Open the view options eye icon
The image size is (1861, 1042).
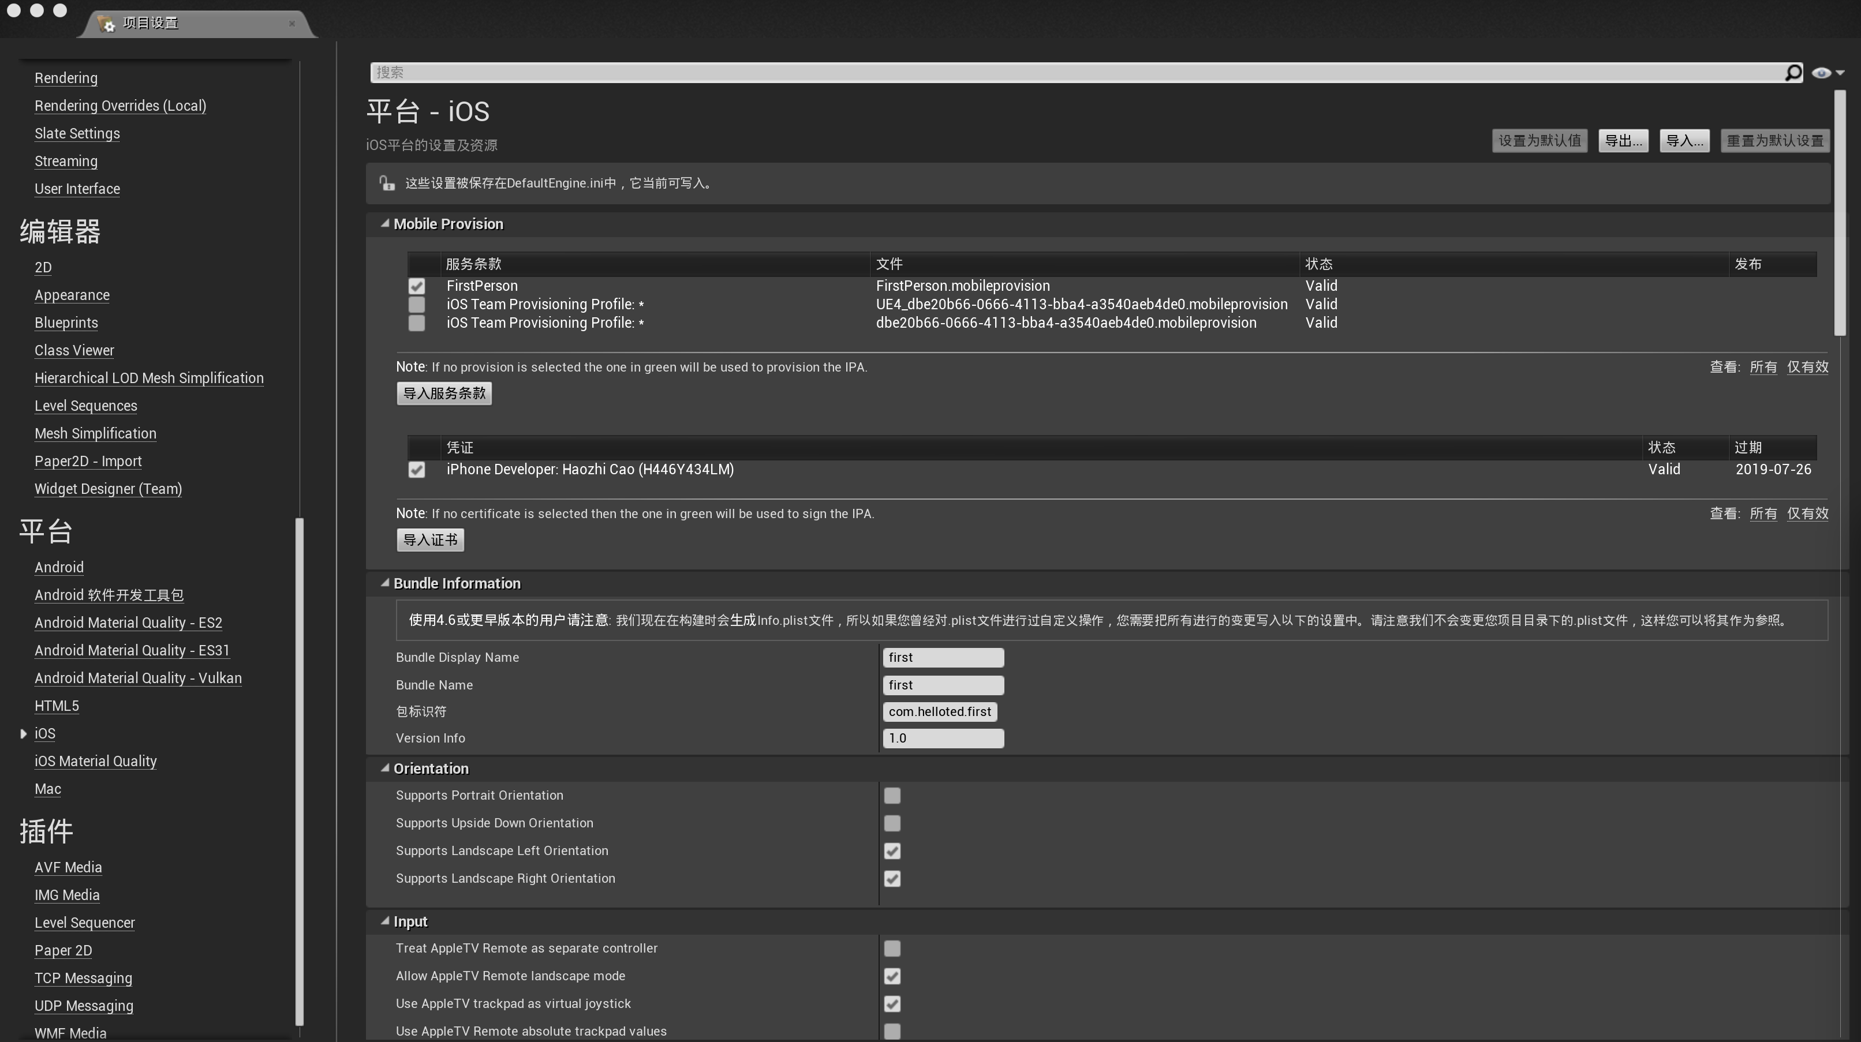point(1821,73)
